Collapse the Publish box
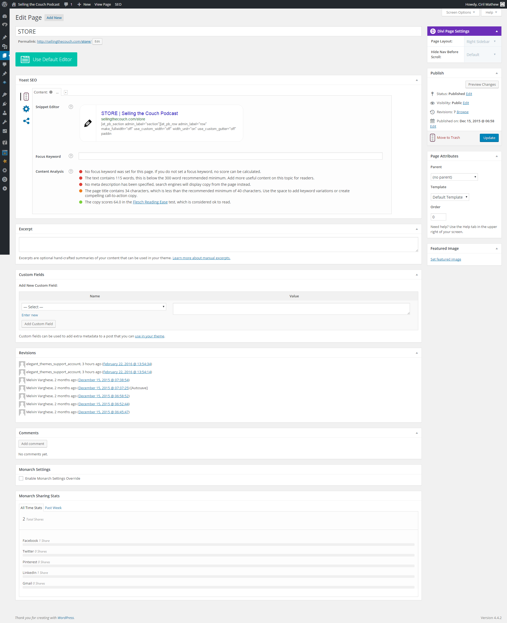The width and height of the screenshot is (507, 623). [497, 73]
